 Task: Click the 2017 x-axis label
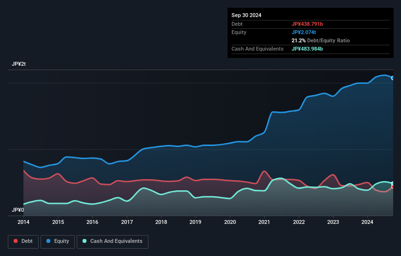point(127,222)
